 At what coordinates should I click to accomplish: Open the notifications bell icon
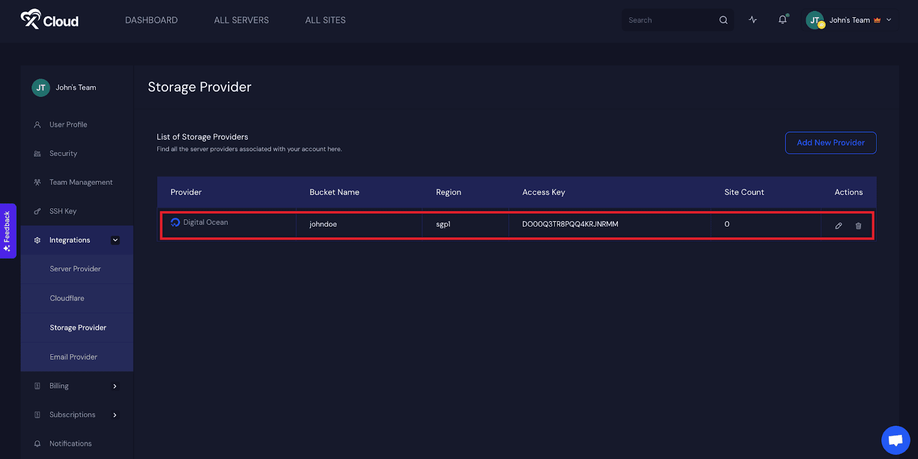pos(783,20)
